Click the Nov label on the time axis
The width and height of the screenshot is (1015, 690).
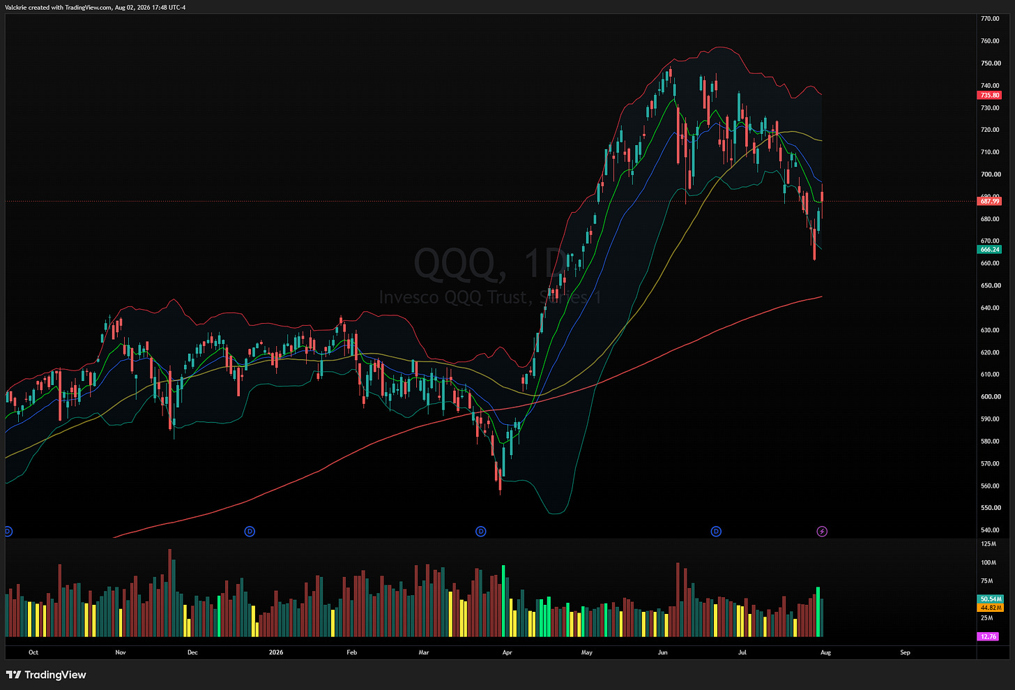pos(121,652)
